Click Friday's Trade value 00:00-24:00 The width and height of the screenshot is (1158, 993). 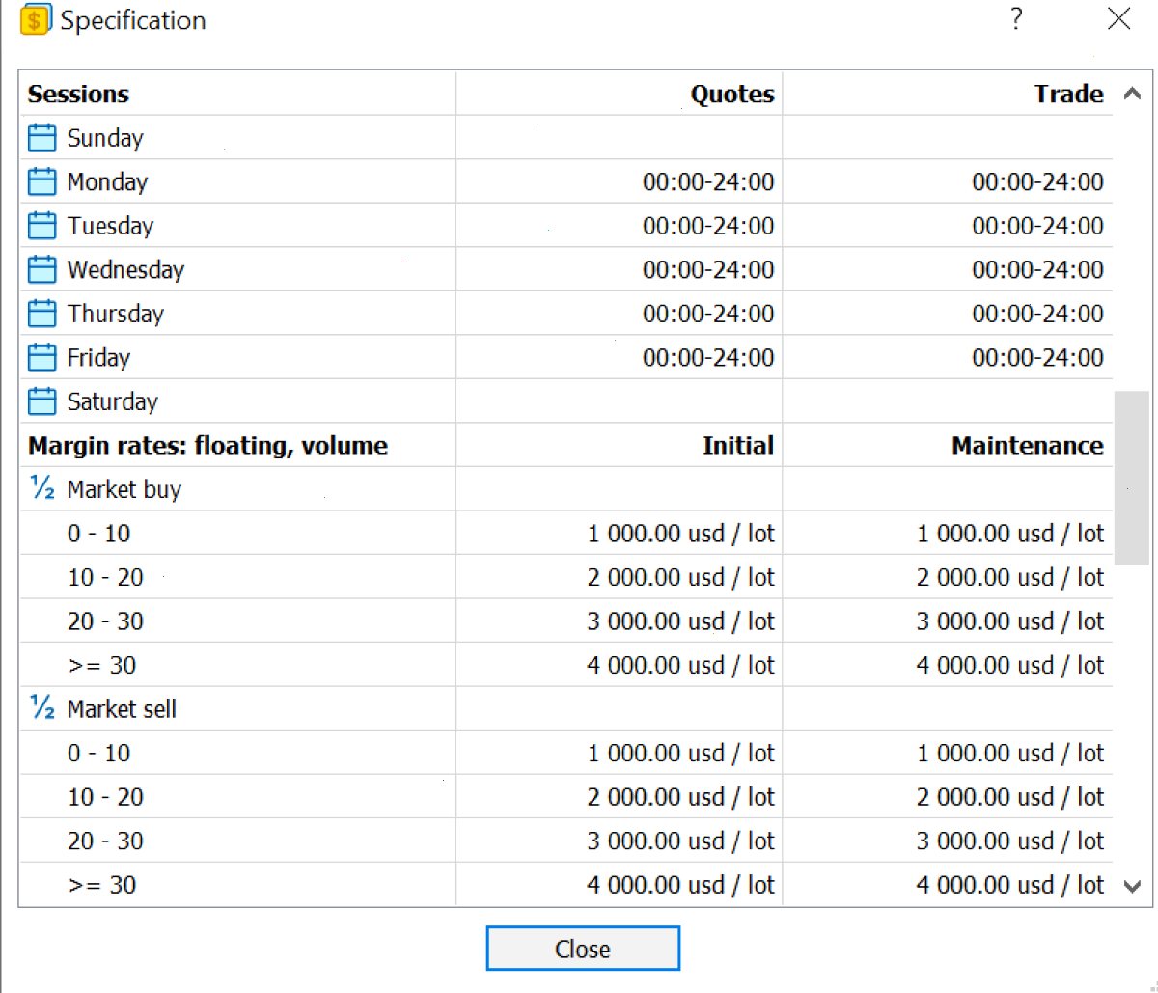coord(1037,357)
